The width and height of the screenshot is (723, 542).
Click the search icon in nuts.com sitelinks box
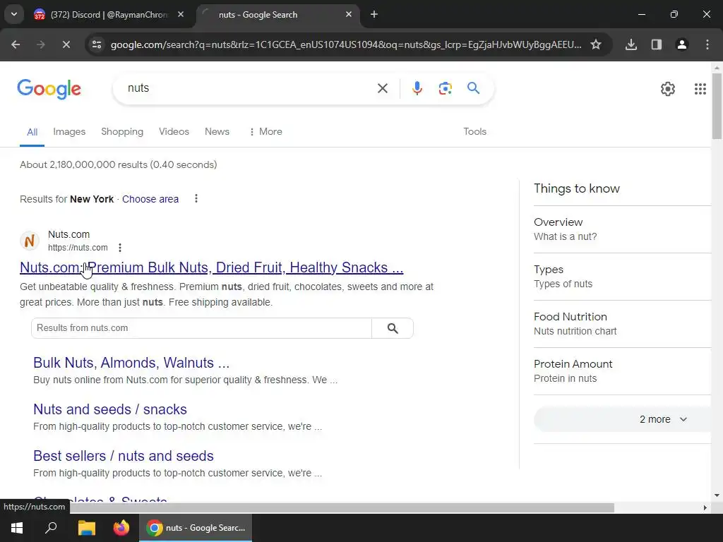pyautogui.click(x=393, y=328)
